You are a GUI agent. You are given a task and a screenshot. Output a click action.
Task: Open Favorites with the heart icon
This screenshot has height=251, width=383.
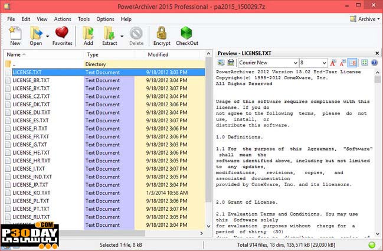click(x=62, y=36)
